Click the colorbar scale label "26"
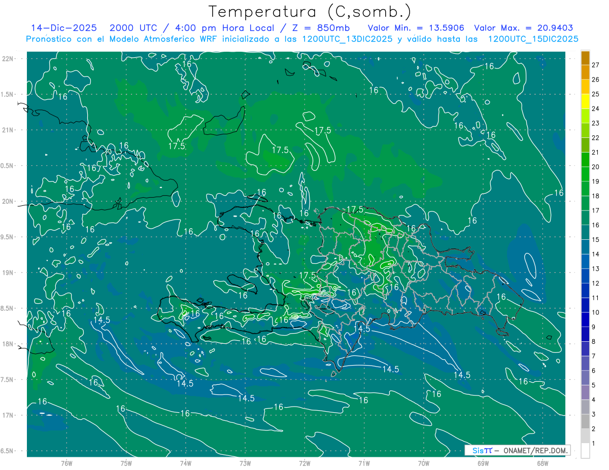 [x=595, y=79]
